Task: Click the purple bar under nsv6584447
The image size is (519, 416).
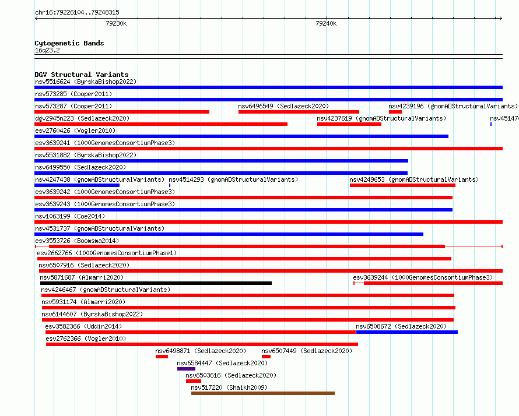Action: pyautogui.click(x=187, y=369)
